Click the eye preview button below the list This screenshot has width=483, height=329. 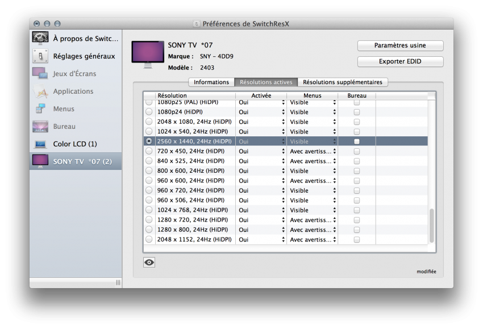[149, 263]
